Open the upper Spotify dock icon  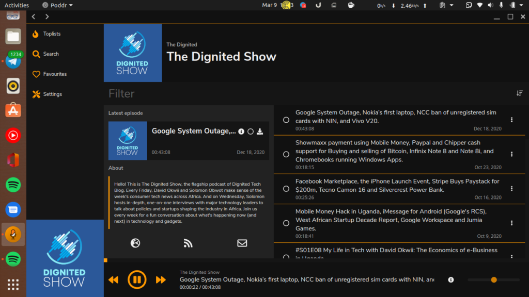[13, 185]
